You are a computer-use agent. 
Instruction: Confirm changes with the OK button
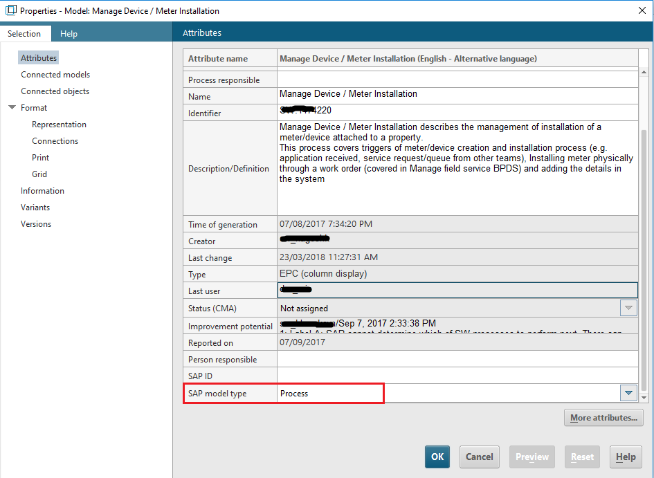click(x=437, y=457)
